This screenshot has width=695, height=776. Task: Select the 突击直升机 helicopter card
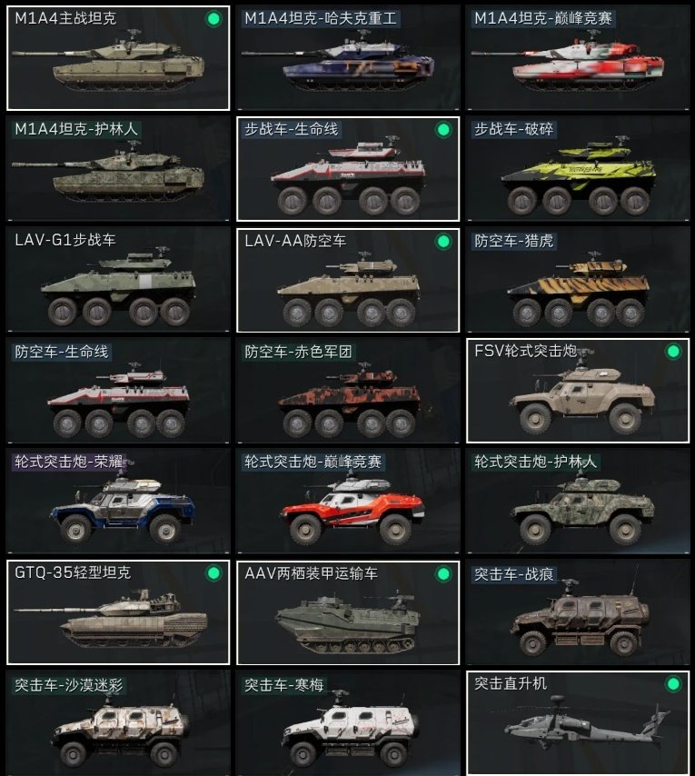578,723
